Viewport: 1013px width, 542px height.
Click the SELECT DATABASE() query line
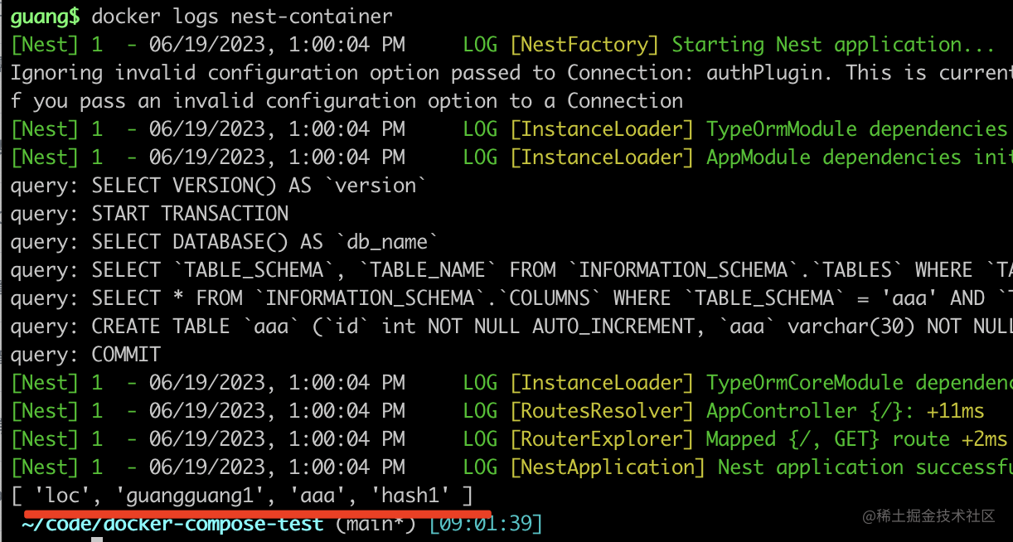point(224,241)
